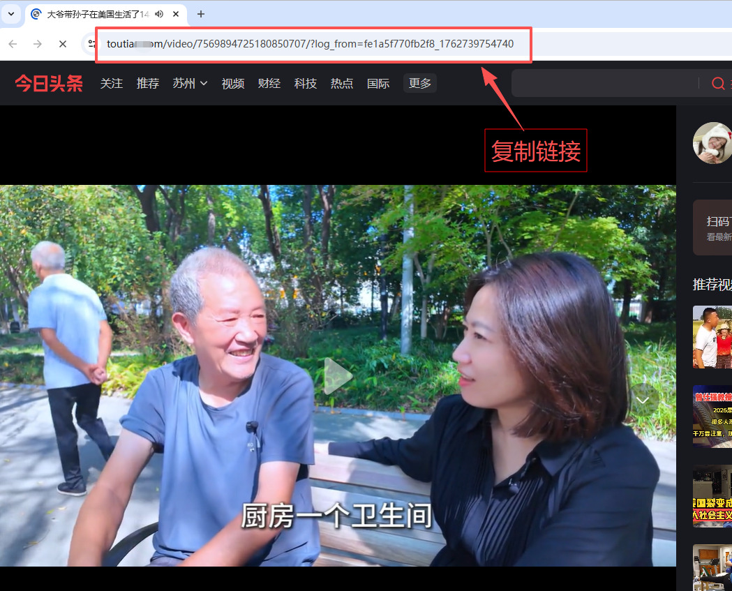
Task: Close the current browser tab
Action: [x=175, y=14]
